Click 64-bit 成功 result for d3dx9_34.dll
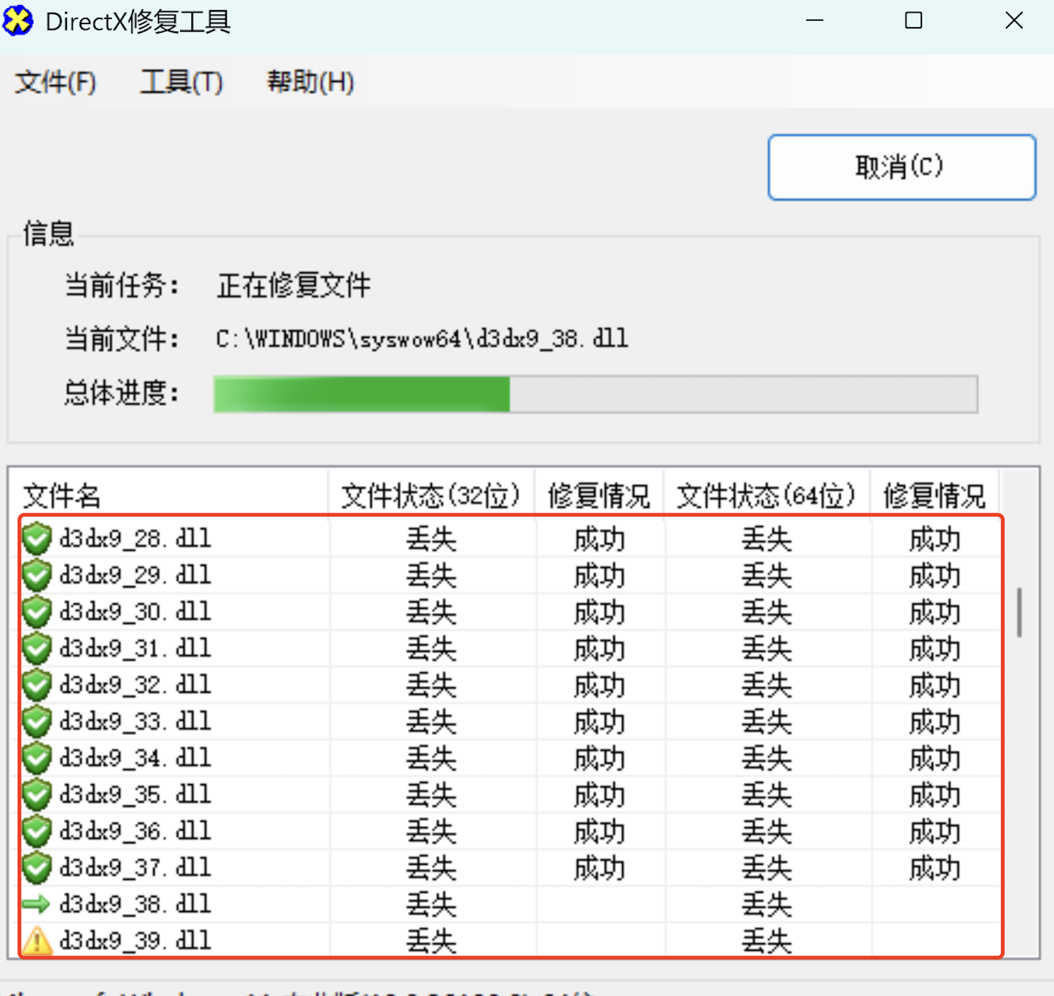The image size is (1054, 996). coord(935,758)
